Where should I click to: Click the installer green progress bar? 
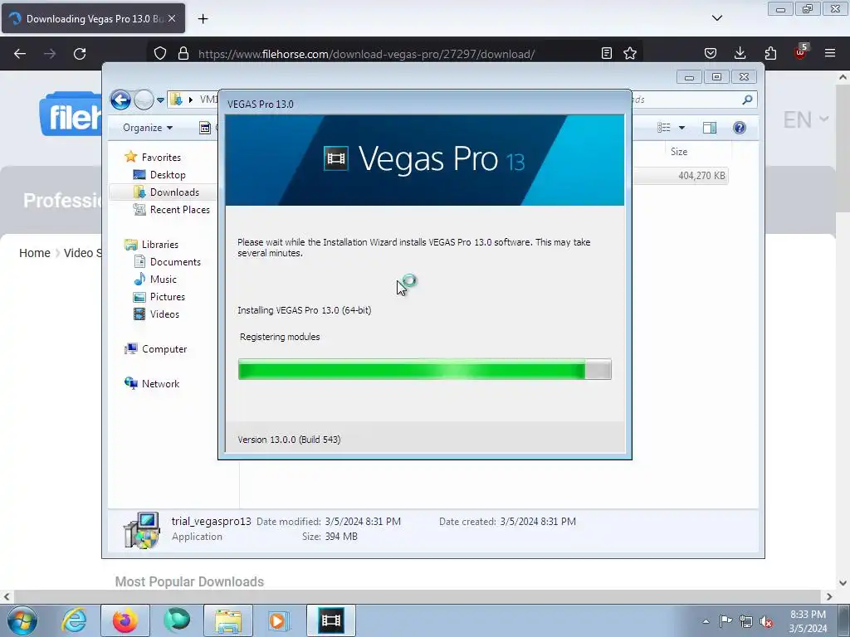tap(424, 369)
